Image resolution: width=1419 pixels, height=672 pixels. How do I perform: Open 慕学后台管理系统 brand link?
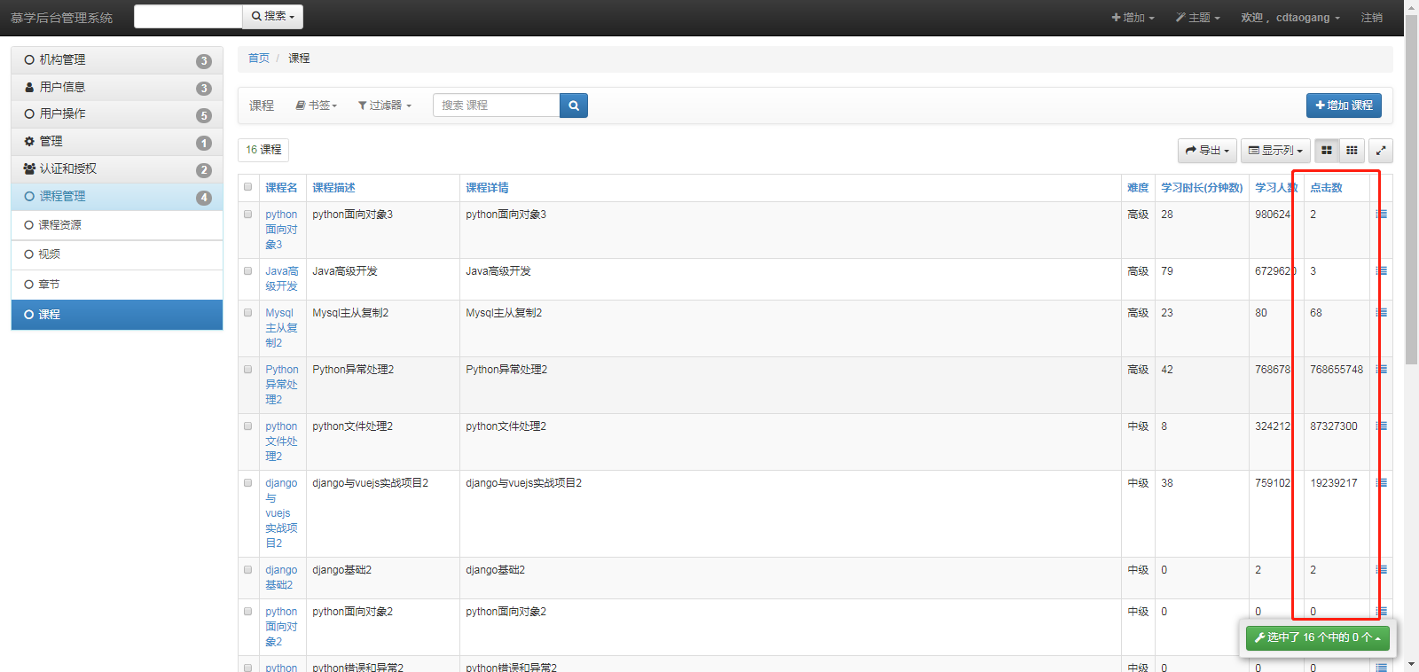tap(61, 18)
